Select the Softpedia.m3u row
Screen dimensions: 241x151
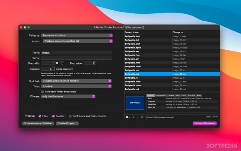172,82
